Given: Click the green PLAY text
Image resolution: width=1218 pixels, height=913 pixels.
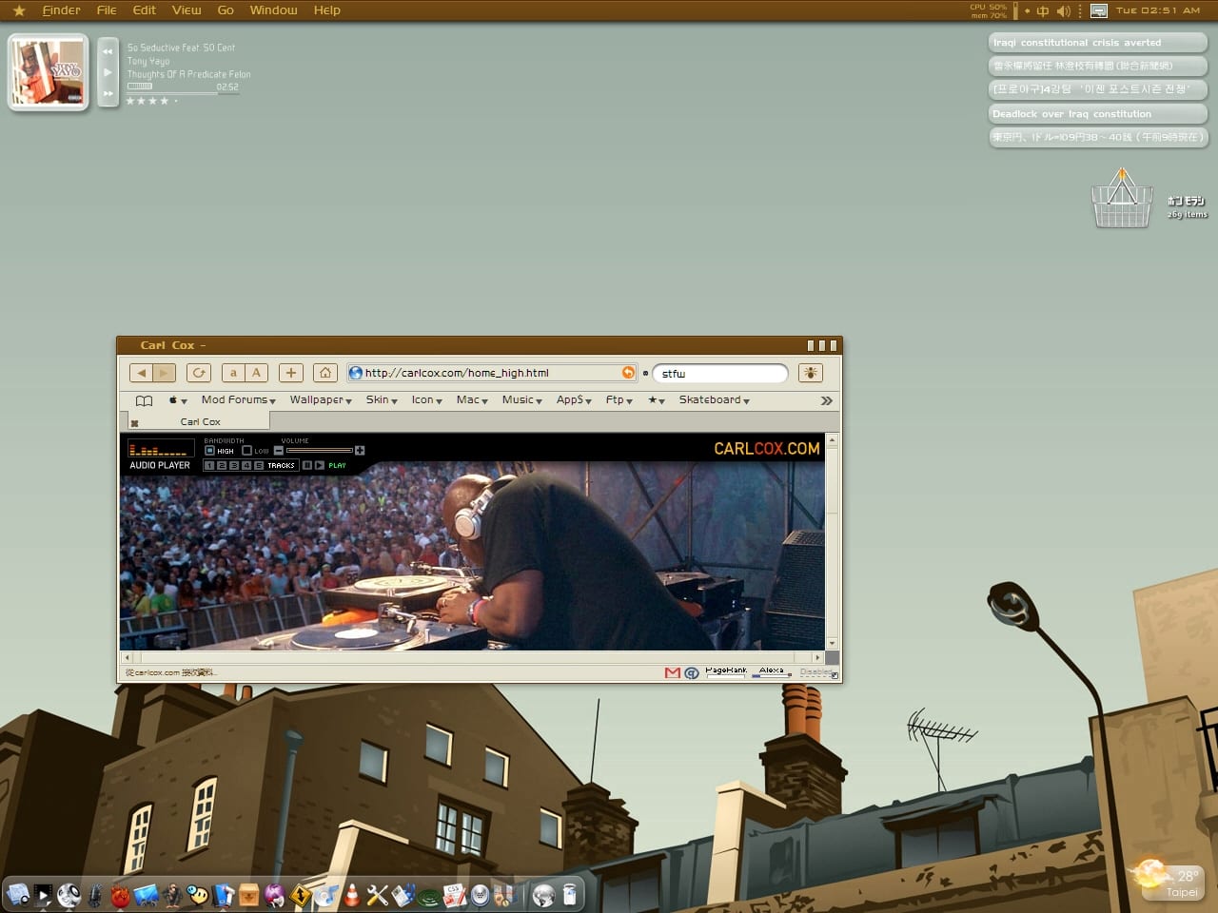Looking at the screenshot, I should tap(337, 465).
